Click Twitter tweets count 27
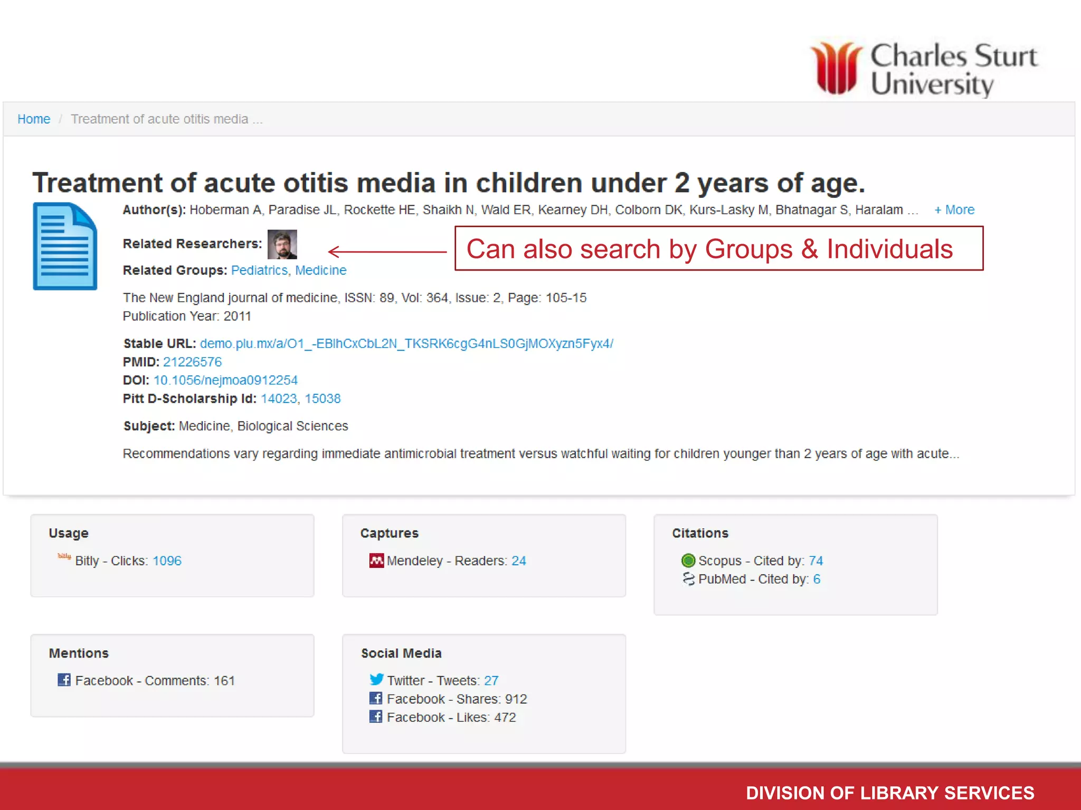1081x810 pixels. tap(491, 681)
